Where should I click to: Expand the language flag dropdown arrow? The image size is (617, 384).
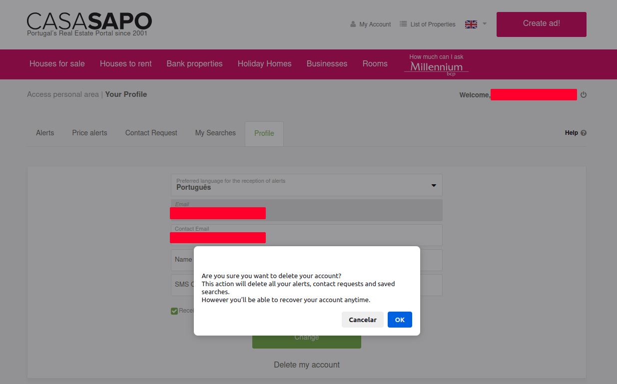[x=484, y=24]
